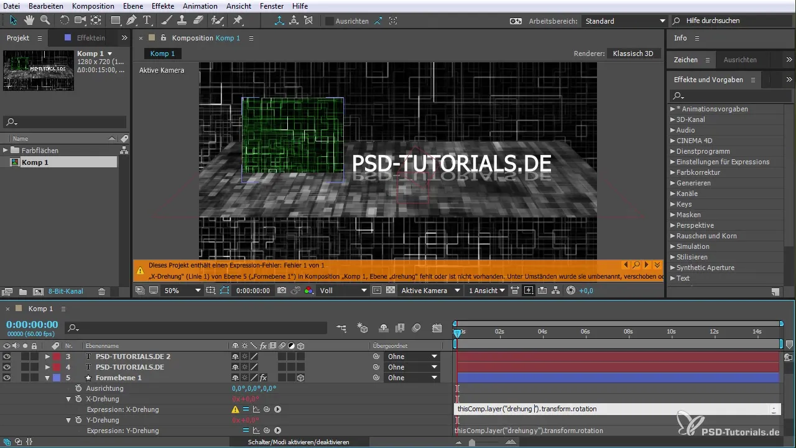Toggle stopwatch for Y-Drehung property
Image resolution: width=796 pixels, height=448 pixels.
pyautogui.click(x=78, y=420)
